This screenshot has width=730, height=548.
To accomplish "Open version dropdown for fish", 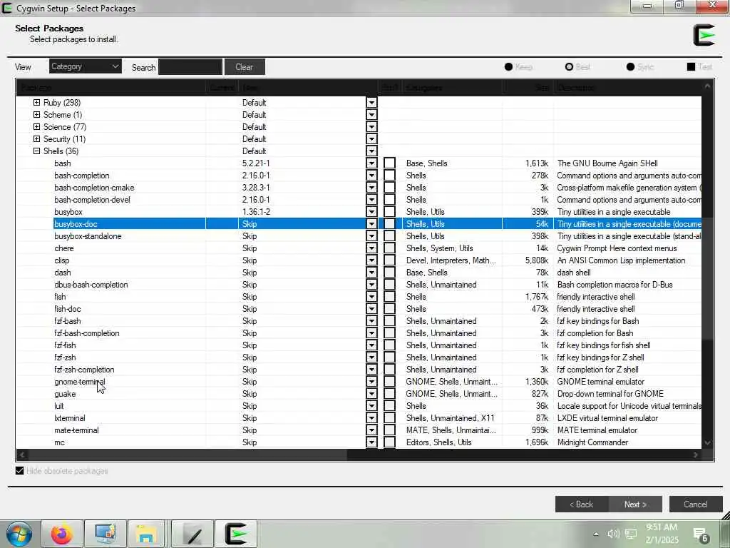I will click(371, 296).
